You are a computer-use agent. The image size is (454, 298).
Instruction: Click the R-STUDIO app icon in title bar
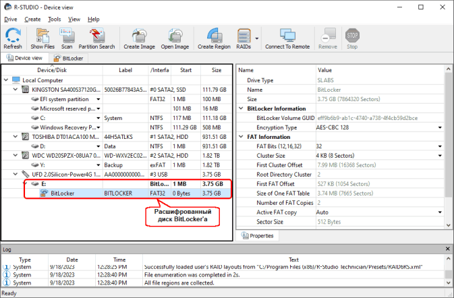(x=8, y=7)
